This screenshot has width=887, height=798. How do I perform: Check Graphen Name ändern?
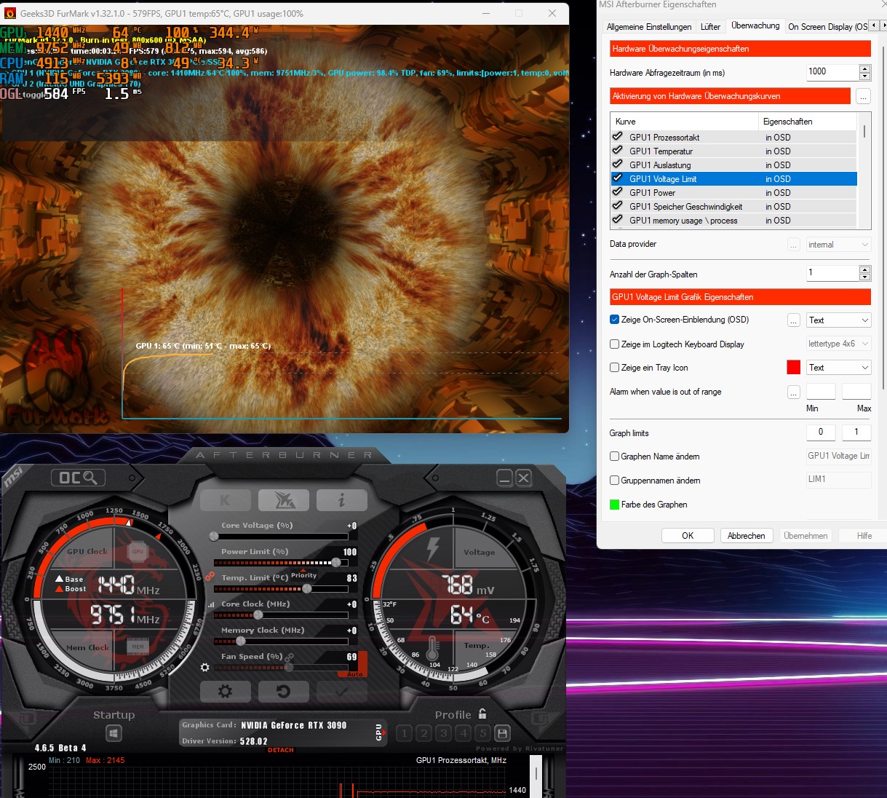pos(614,457)
